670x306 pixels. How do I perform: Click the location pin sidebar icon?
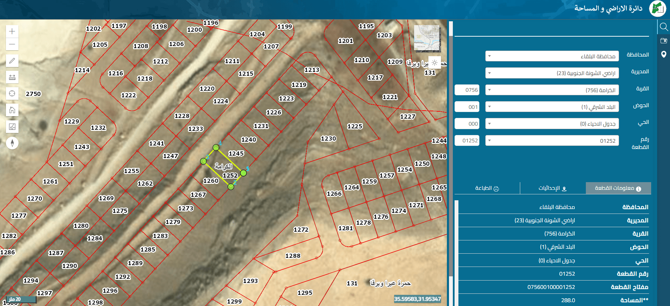tap(664, 54)
